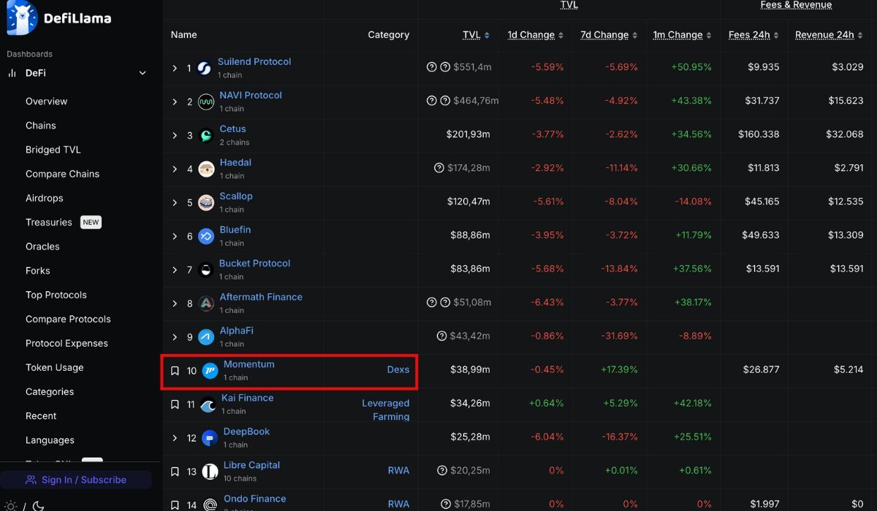
Task: Click the Bucket Protocol logo icon
Action: pos(206,269)
